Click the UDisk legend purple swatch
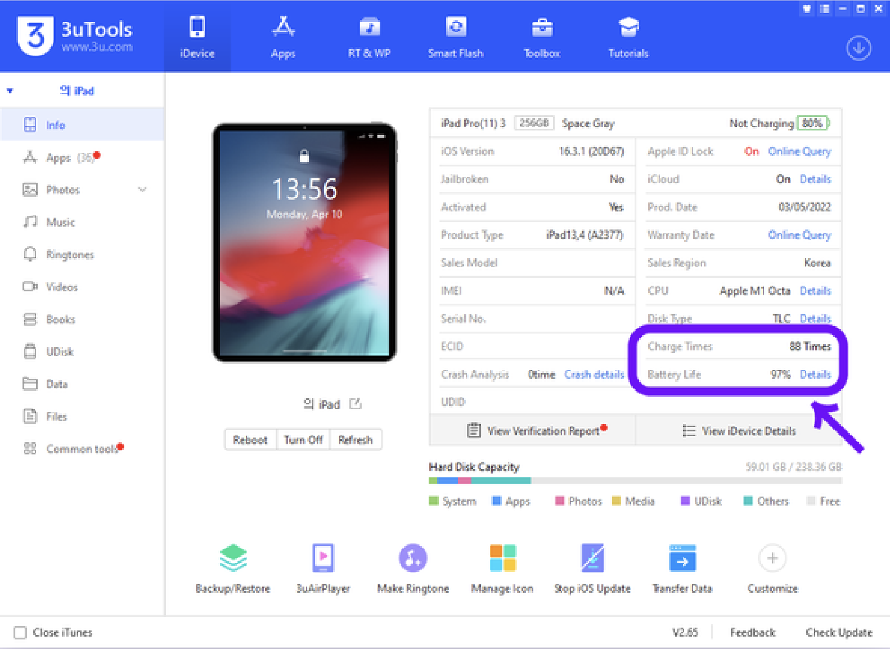The image size is (890, 649). 686,501
